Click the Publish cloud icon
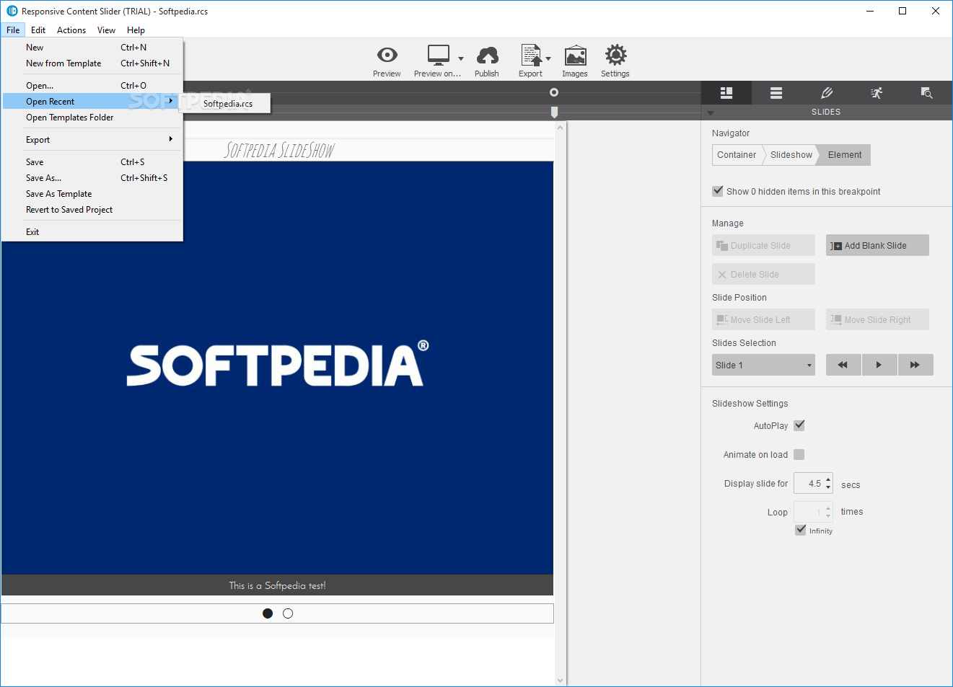This screenshot has height=687, width=953. [487, 56]
